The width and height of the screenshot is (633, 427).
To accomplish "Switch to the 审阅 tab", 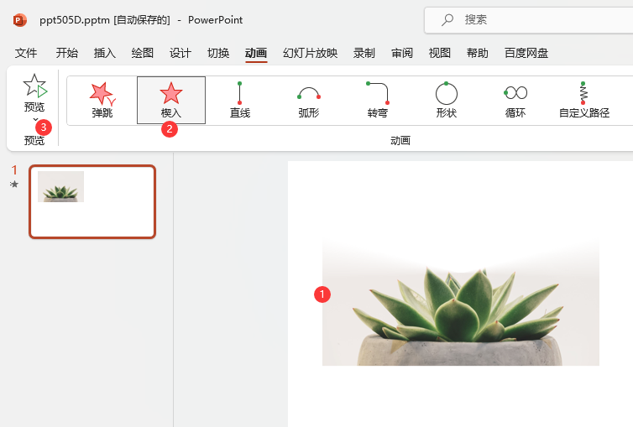I will pyautogui.click(x=402, y=53).
